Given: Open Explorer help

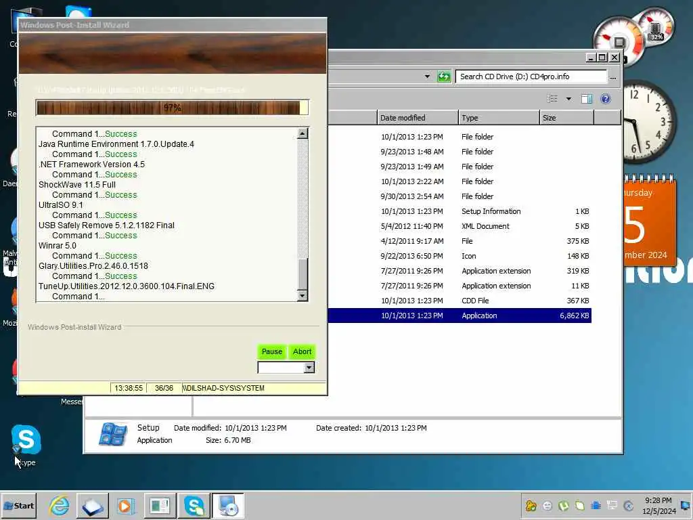Looking at the screenshot, I should pyautogui.click(x=606, y=99).
